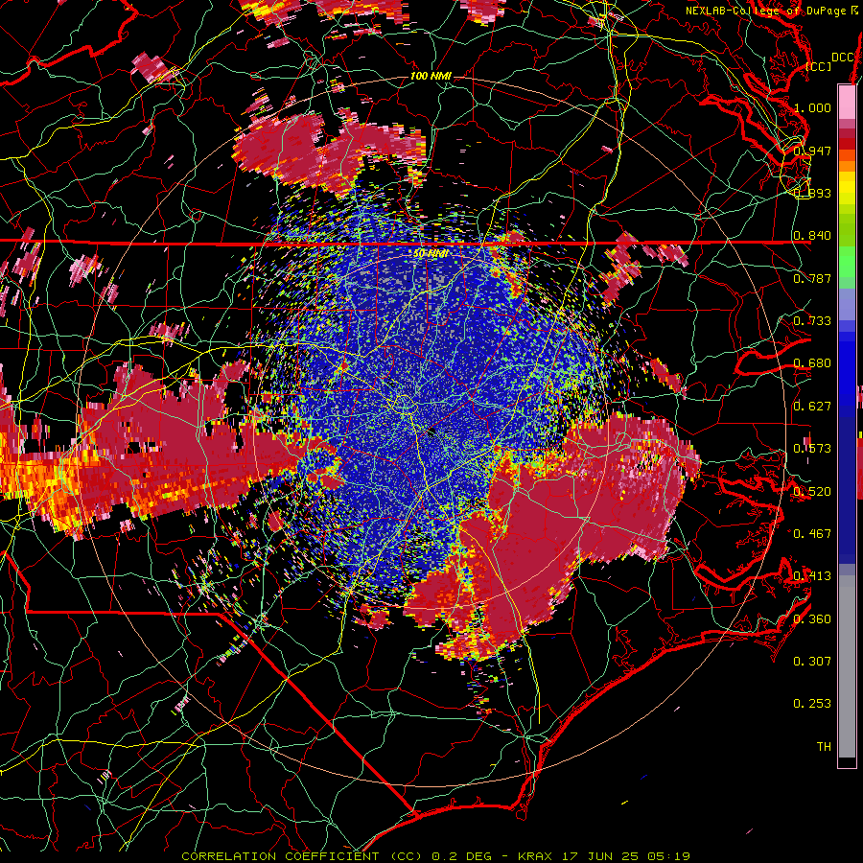The image size is (863, 863).
Task: Pick the lavender segment of the color bar
Action: pos(847,304)
